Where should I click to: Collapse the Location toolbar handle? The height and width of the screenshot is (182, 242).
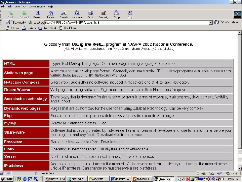click(1, 23)
